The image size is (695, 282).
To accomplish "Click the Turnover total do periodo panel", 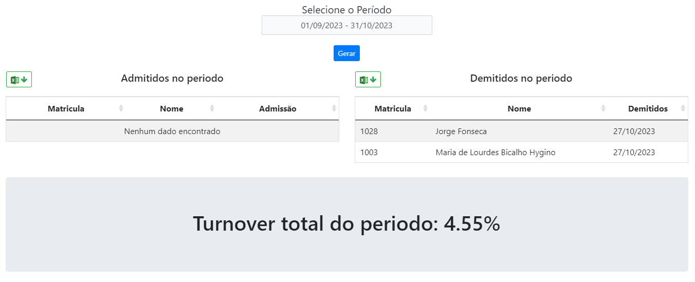I will click(x=347, y=224).
